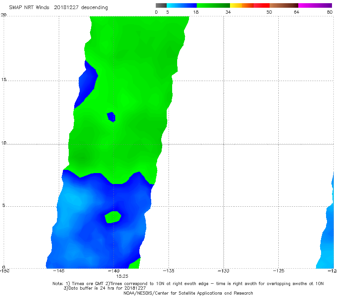Screen dimensions: 337x296
Task: Click the small blue patch near 12N
Action: click(111, 117)
